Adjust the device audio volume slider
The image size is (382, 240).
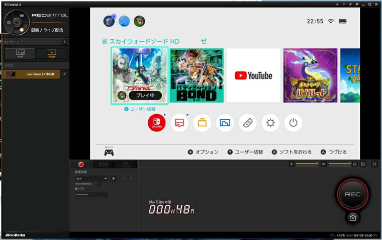click(339, 164)
